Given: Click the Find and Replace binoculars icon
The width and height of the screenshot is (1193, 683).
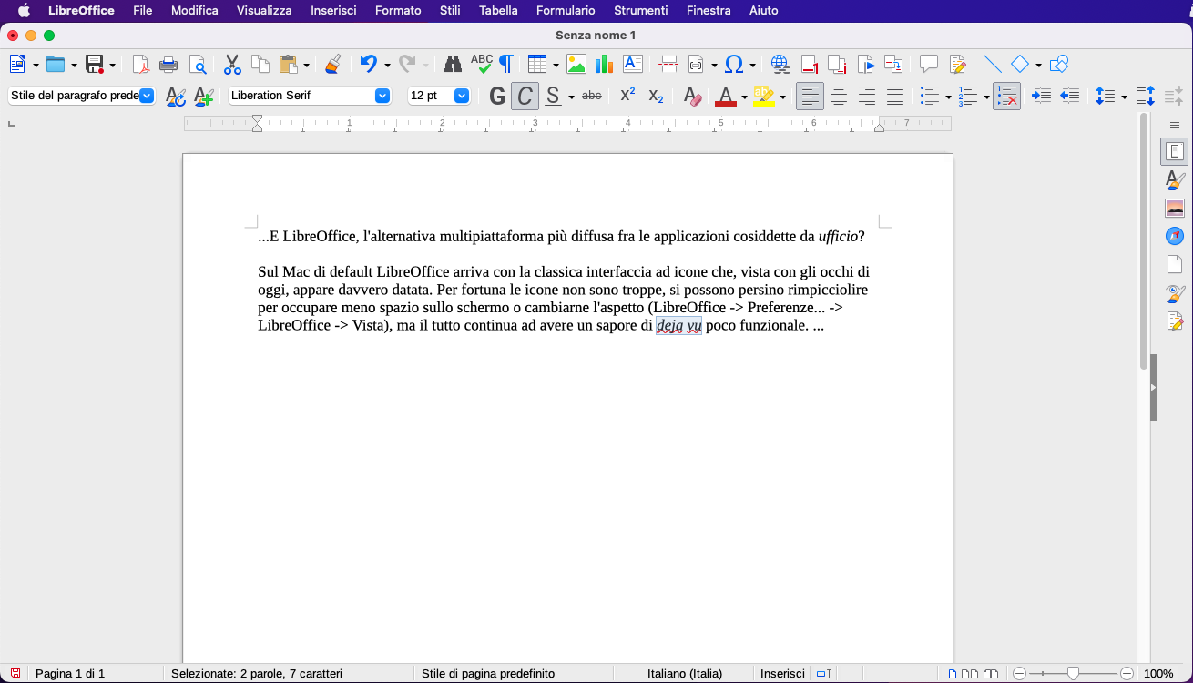Looking at the screenshot, I should pyautogui.click(x=453, y=64).
